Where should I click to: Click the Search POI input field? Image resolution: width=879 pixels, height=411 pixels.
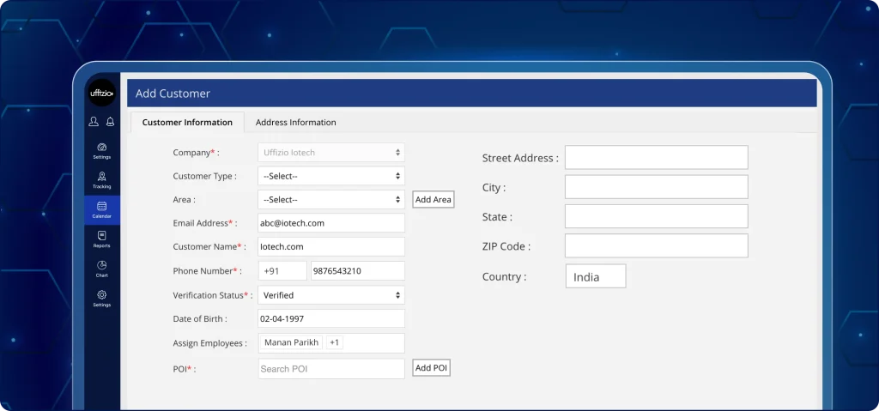click(x=331, y=369)
